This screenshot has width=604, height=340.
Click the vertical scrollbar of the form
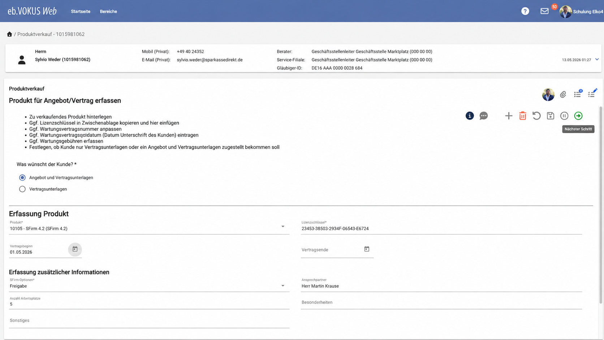point(601,204)
